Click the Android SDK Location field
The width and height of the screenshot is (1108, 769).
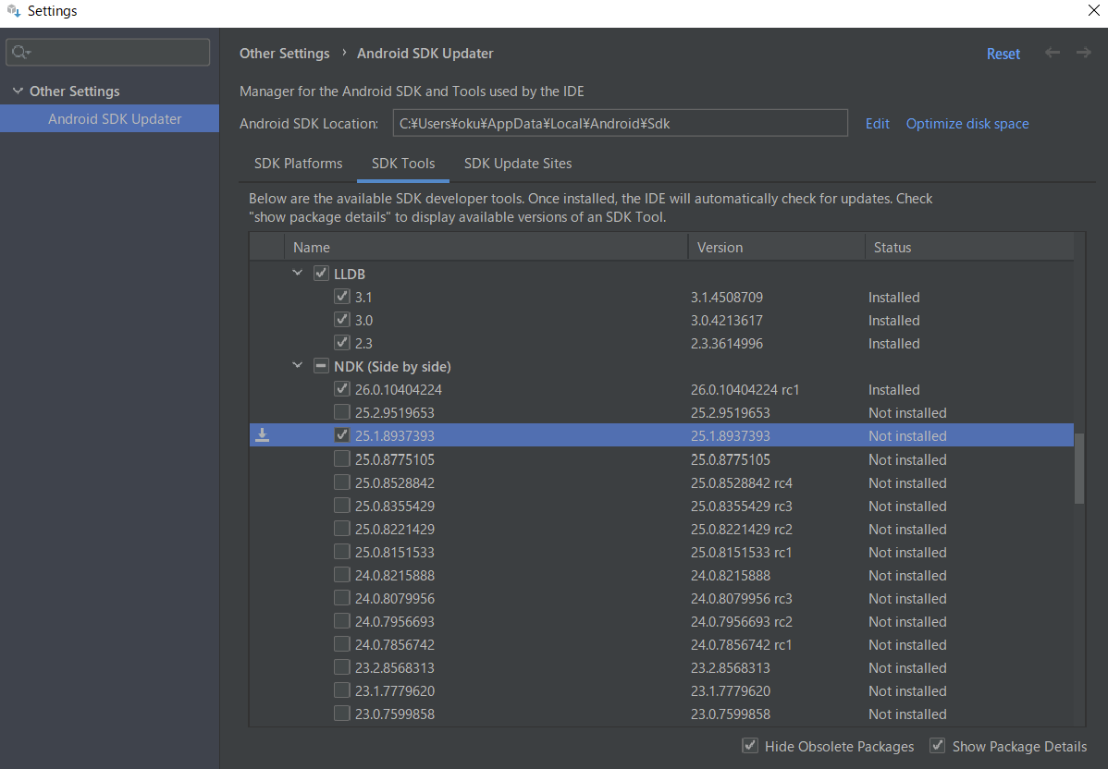[x=621, y=123]
